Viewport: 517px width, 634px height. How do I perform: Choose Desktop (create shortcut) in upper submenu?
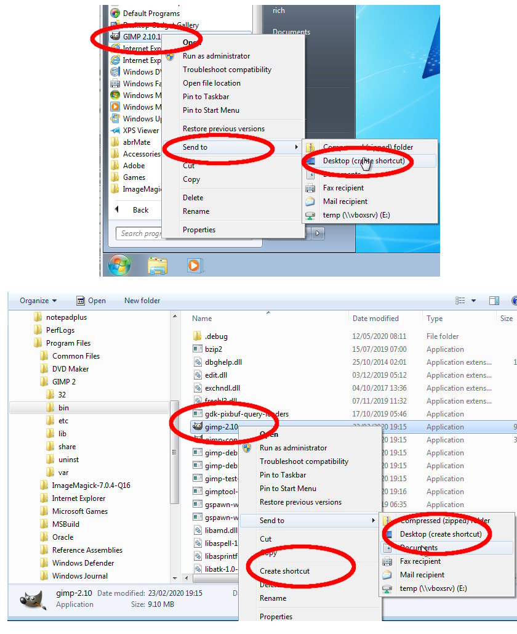click(364, 161)
